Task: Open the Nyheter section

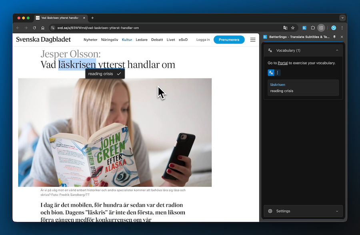Action: 90,39
